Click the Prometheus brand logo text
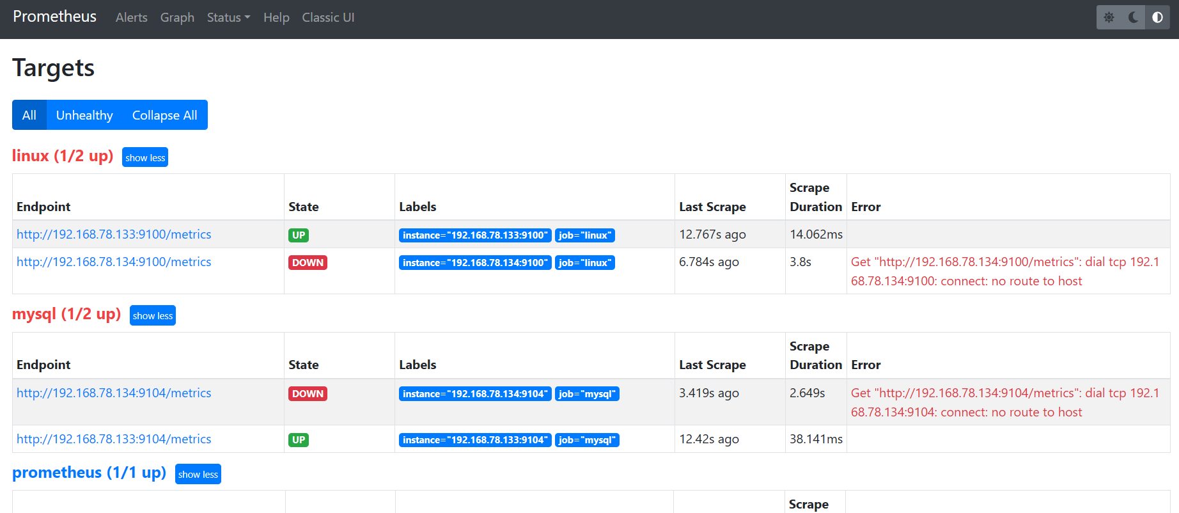The image size is (1179, 513). coord(54,17)
